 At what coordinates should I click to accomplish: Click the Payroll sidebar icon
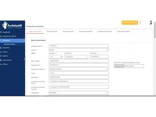(x=1, y=52)
